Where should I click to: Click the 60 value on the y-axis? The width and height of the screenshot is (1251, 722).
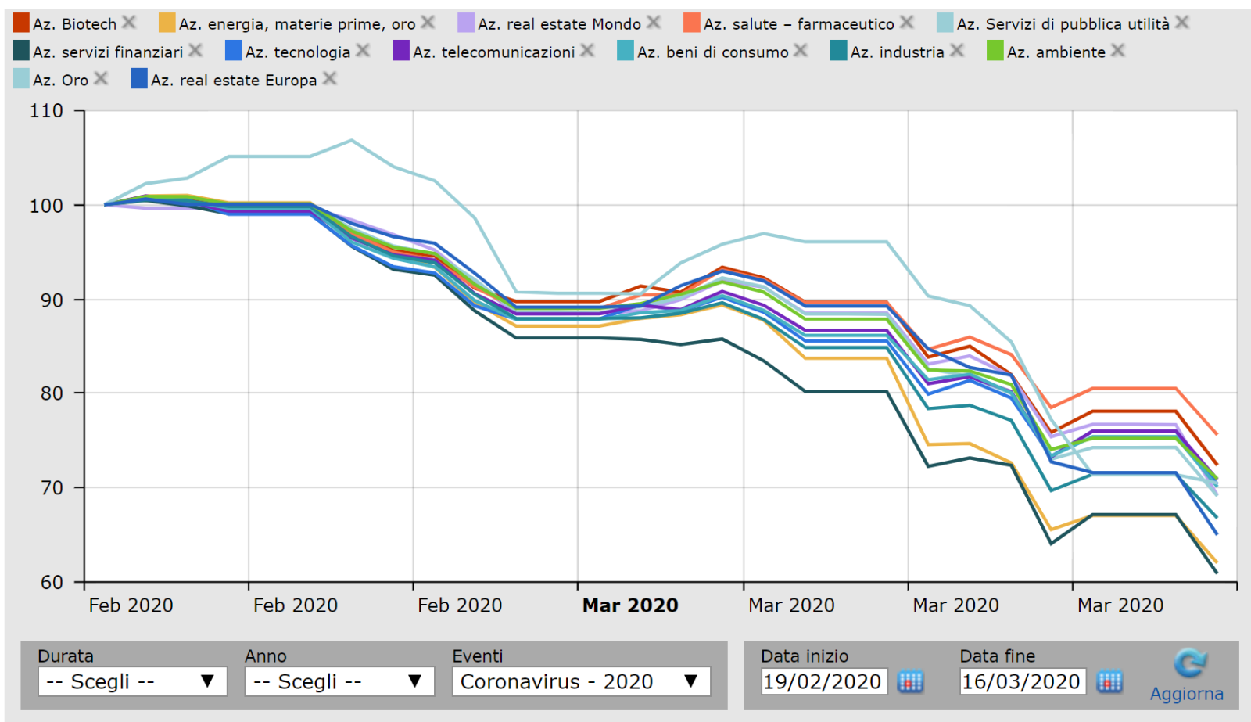pyautogui.click(x=52, y=582)
